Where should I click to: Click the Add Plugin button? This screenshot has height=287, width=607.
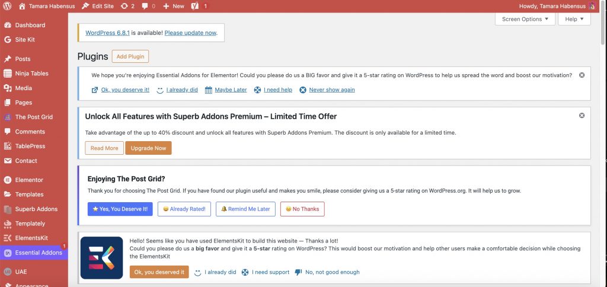[130, 56]
